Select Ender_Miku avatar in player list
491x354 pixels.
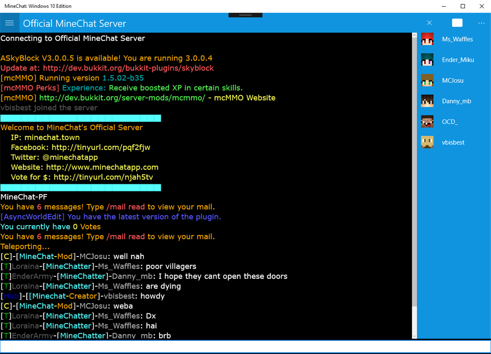pyautogui.click(x=427, y=60)
